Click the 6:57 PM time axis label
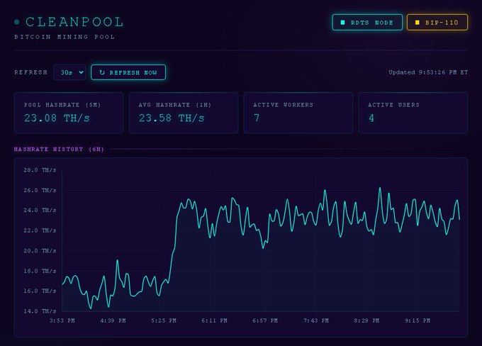482x346 pixels. 265,320
